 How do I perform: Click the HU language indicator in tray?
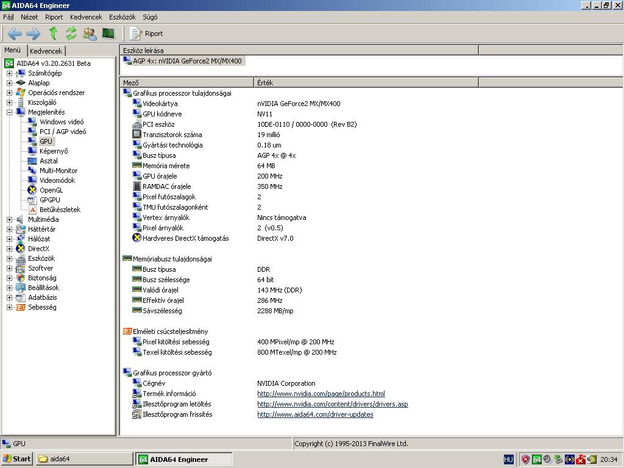coord(508,459)
